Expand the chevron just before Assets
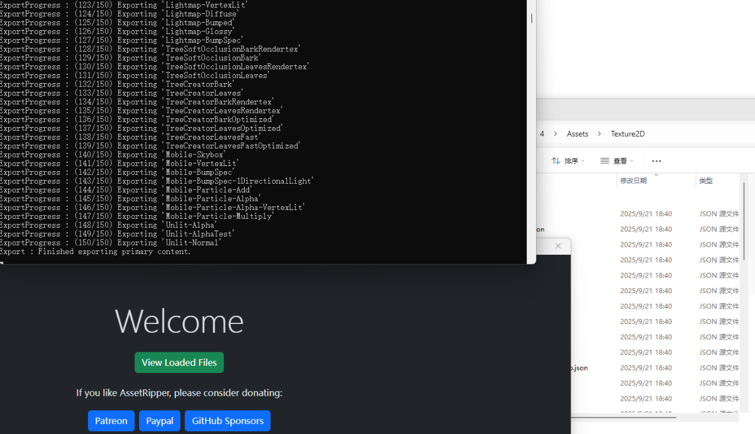Screen dimensions: 755x434 (554, 134)
